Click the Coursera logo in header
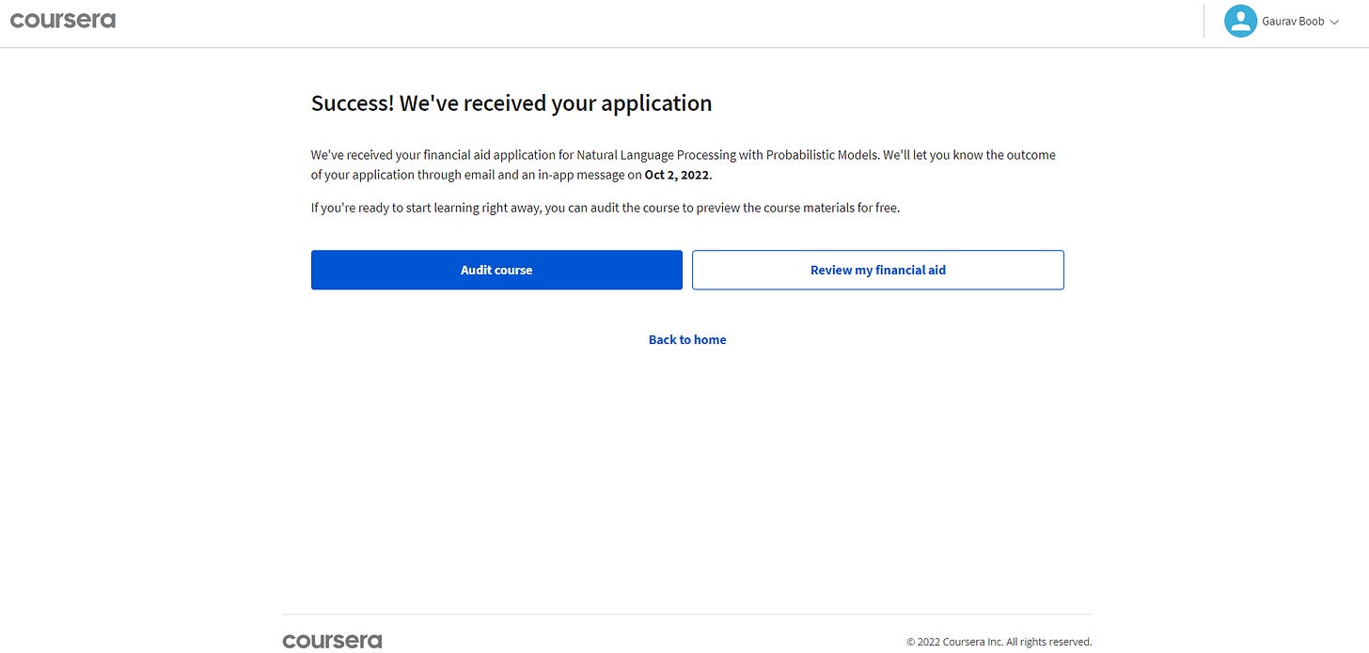 63,20
